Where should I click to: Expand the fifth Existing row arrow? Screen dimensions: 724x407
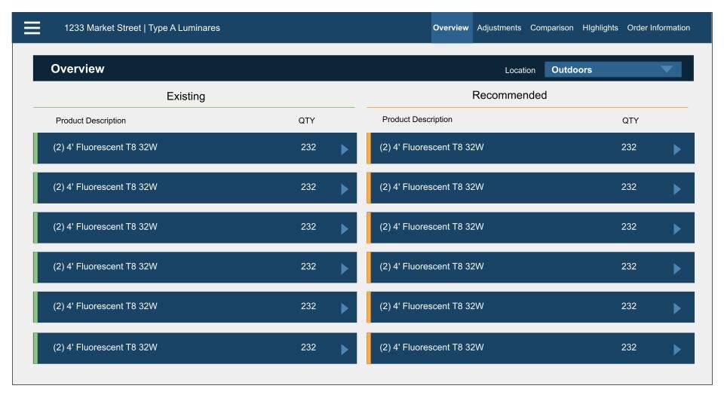click(x=345, y=308)
